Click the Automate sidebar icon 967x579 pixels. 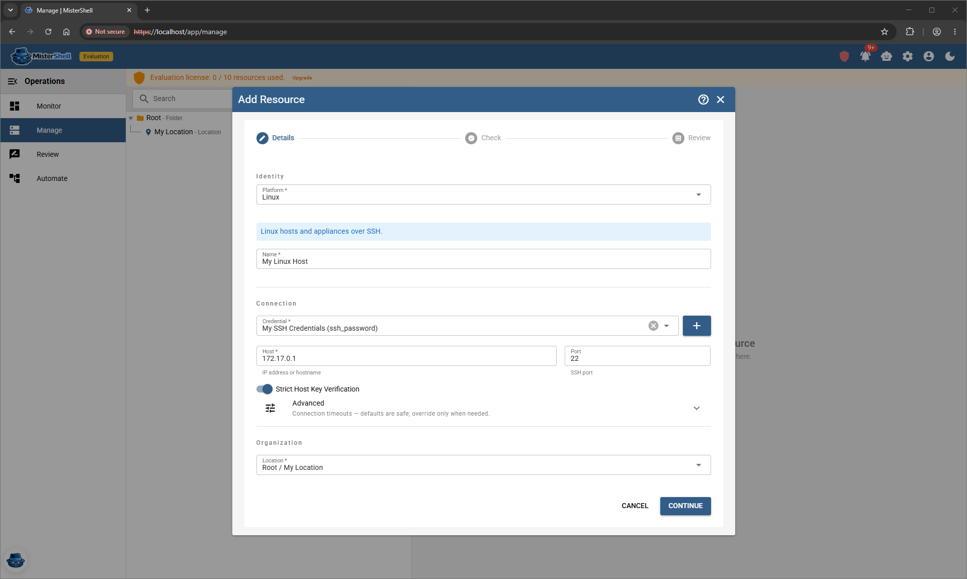point(15,178)
